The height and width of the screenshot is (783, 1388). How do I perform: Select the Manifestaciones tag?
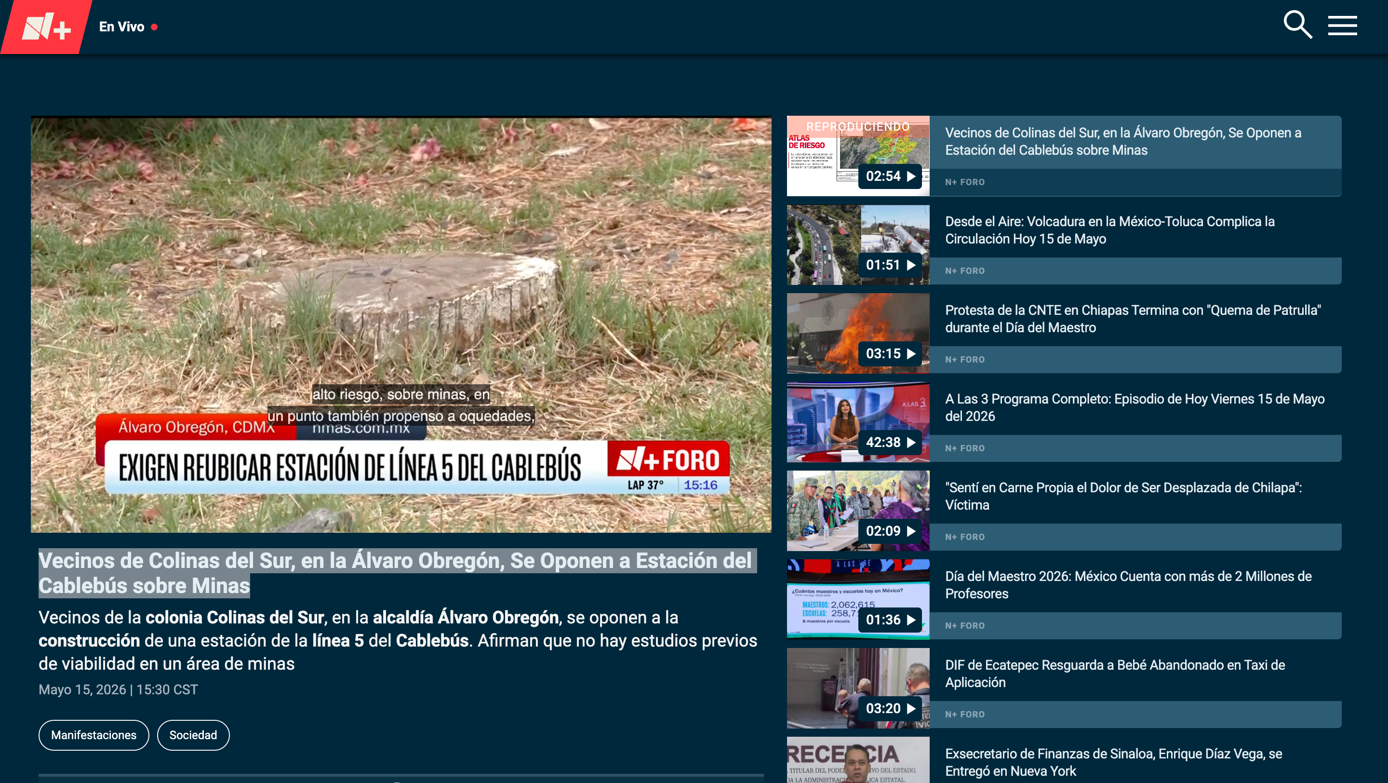(94, 735)
